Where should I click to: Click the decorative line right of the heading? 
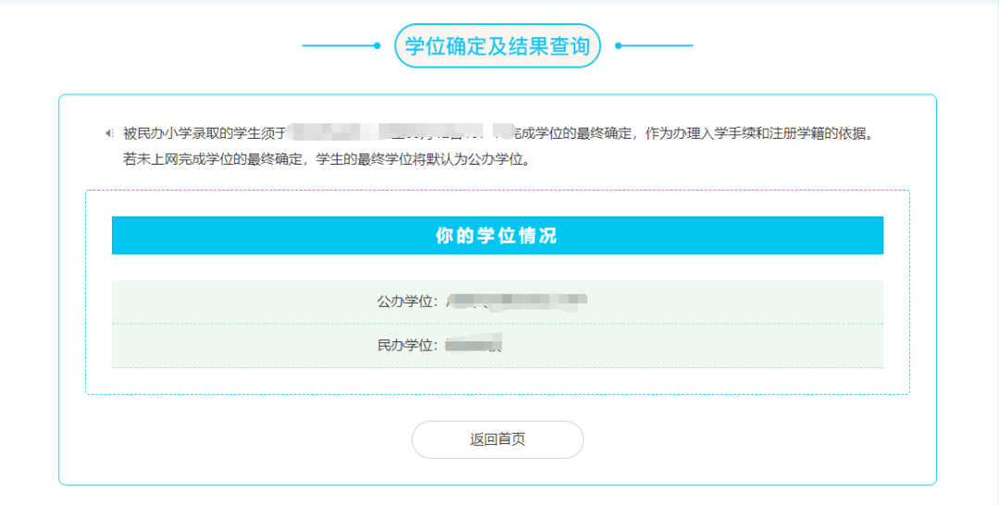tap(659, 45)
